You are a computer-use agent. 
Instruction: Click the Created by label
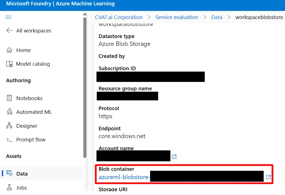pos(111,56)
